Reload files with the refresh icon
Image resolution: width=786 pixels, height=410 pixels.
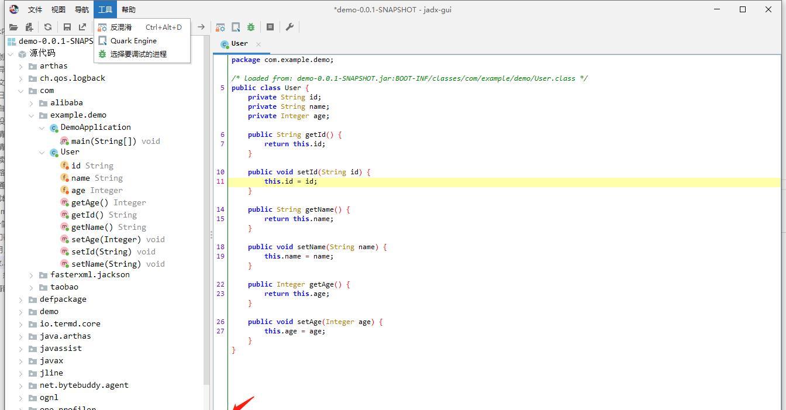48,27
